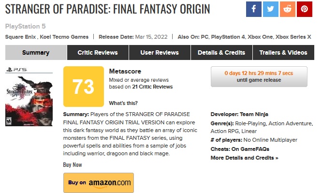Click the PS5 platform logo

16,70
